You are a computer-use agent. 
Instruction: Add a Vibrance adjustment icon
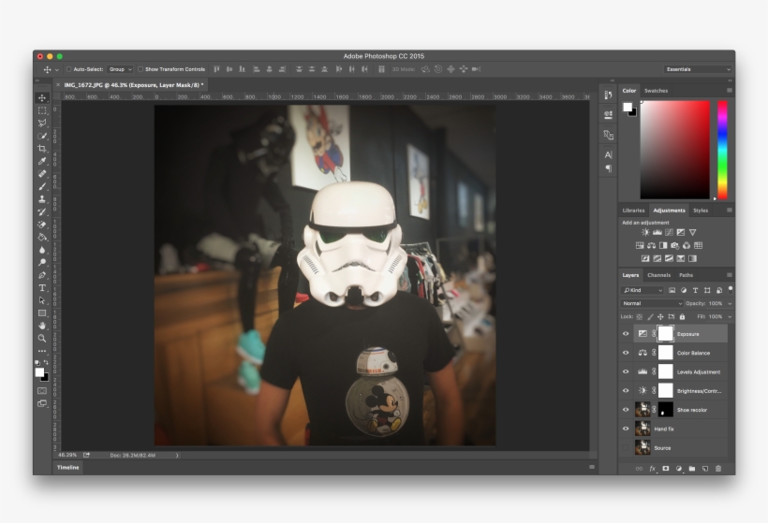(692, 232)
